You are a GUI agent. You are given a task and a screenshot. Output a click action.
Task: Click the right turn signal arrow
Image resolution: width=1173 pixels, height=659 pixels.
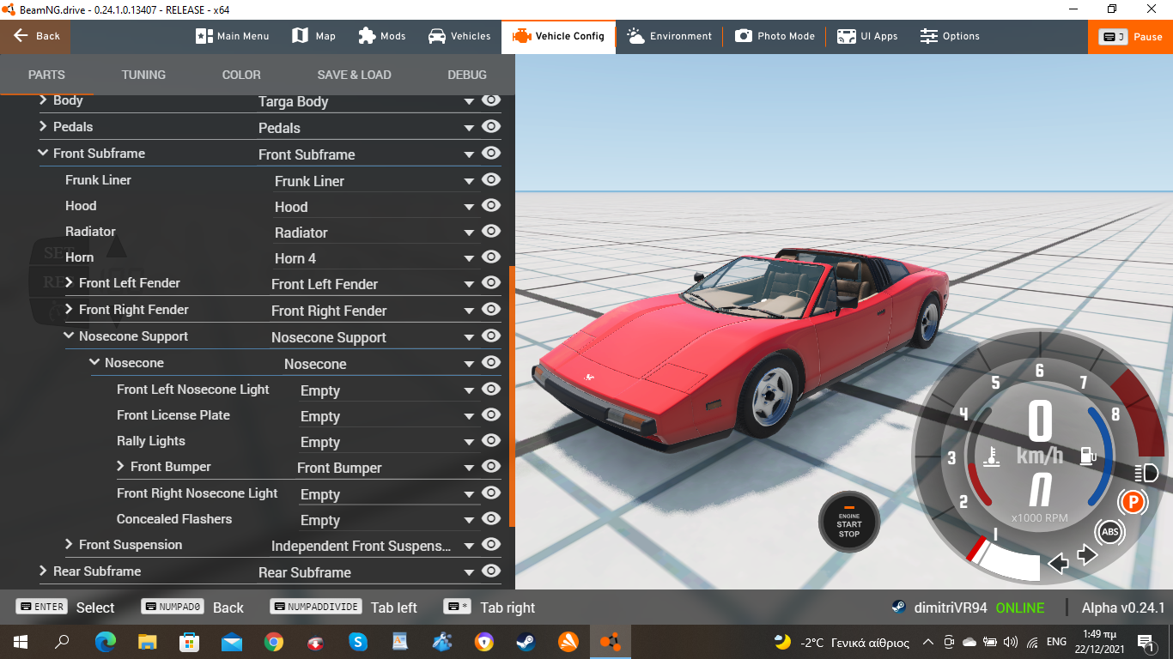coord(1087,554)
